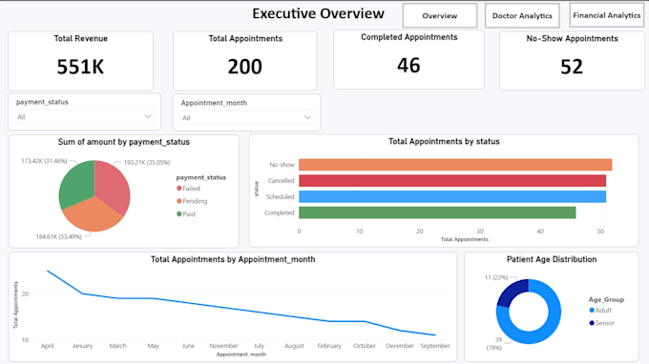
Task: Click the August label on month axis
Action: 294,346
